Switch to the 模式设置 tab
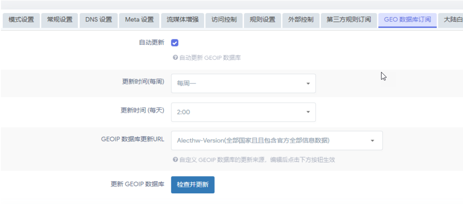 [x=21, y=20]
